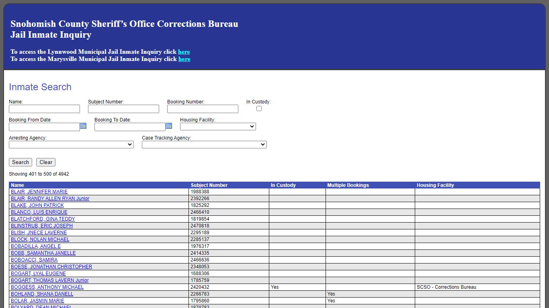
Task: Open record for BLANCO, LUIS ENRIQUE
Action: tap(39, 212)
